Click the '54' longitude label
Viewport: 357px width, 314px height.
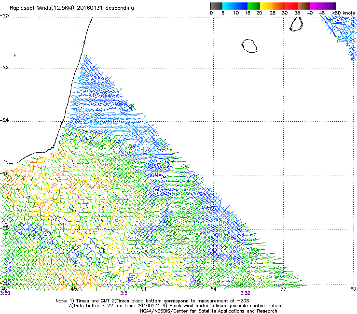pos(213,289)
